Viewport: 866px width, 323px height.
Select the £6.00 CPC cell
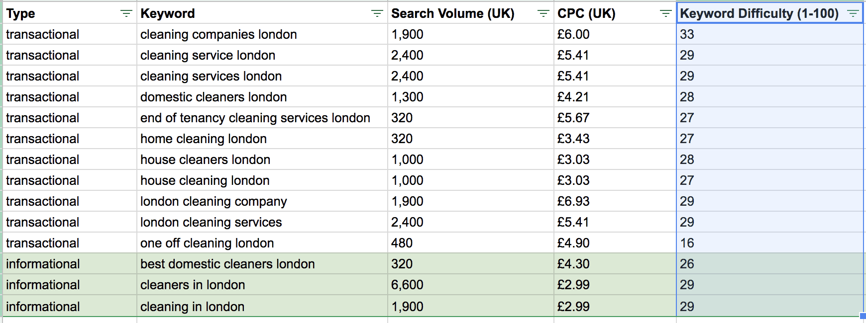(x=573, y=34)
